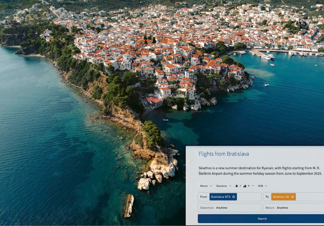The image size is (324, 226).
Task: Click the Skiathos Ryanair description paragraph
Action: click(260, 171)
